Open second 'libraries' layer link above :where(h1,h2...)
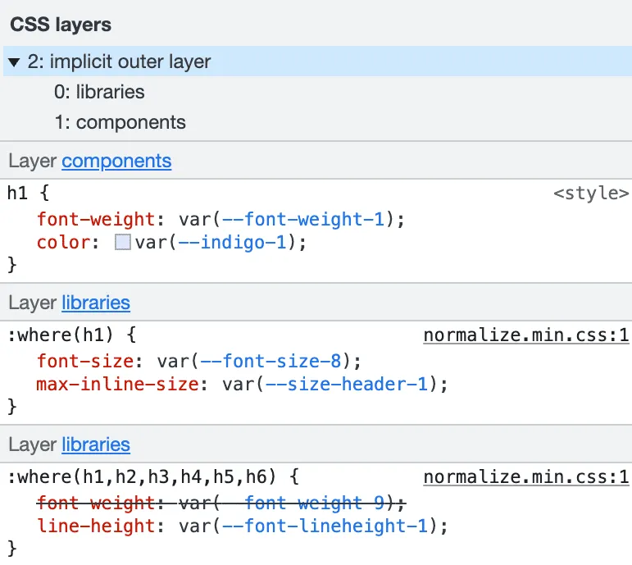Screen dimensions: 632x565 [x=96, y=444]
